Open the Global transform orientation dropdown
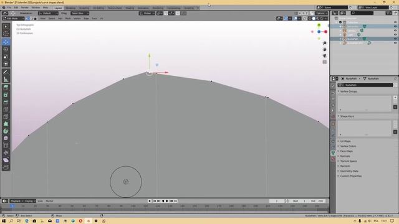399x224 pixels. click(147, 13)
